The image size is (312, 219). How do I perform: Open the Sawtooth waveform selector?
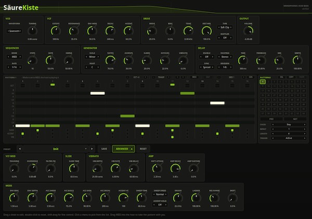tap(15, 31)
